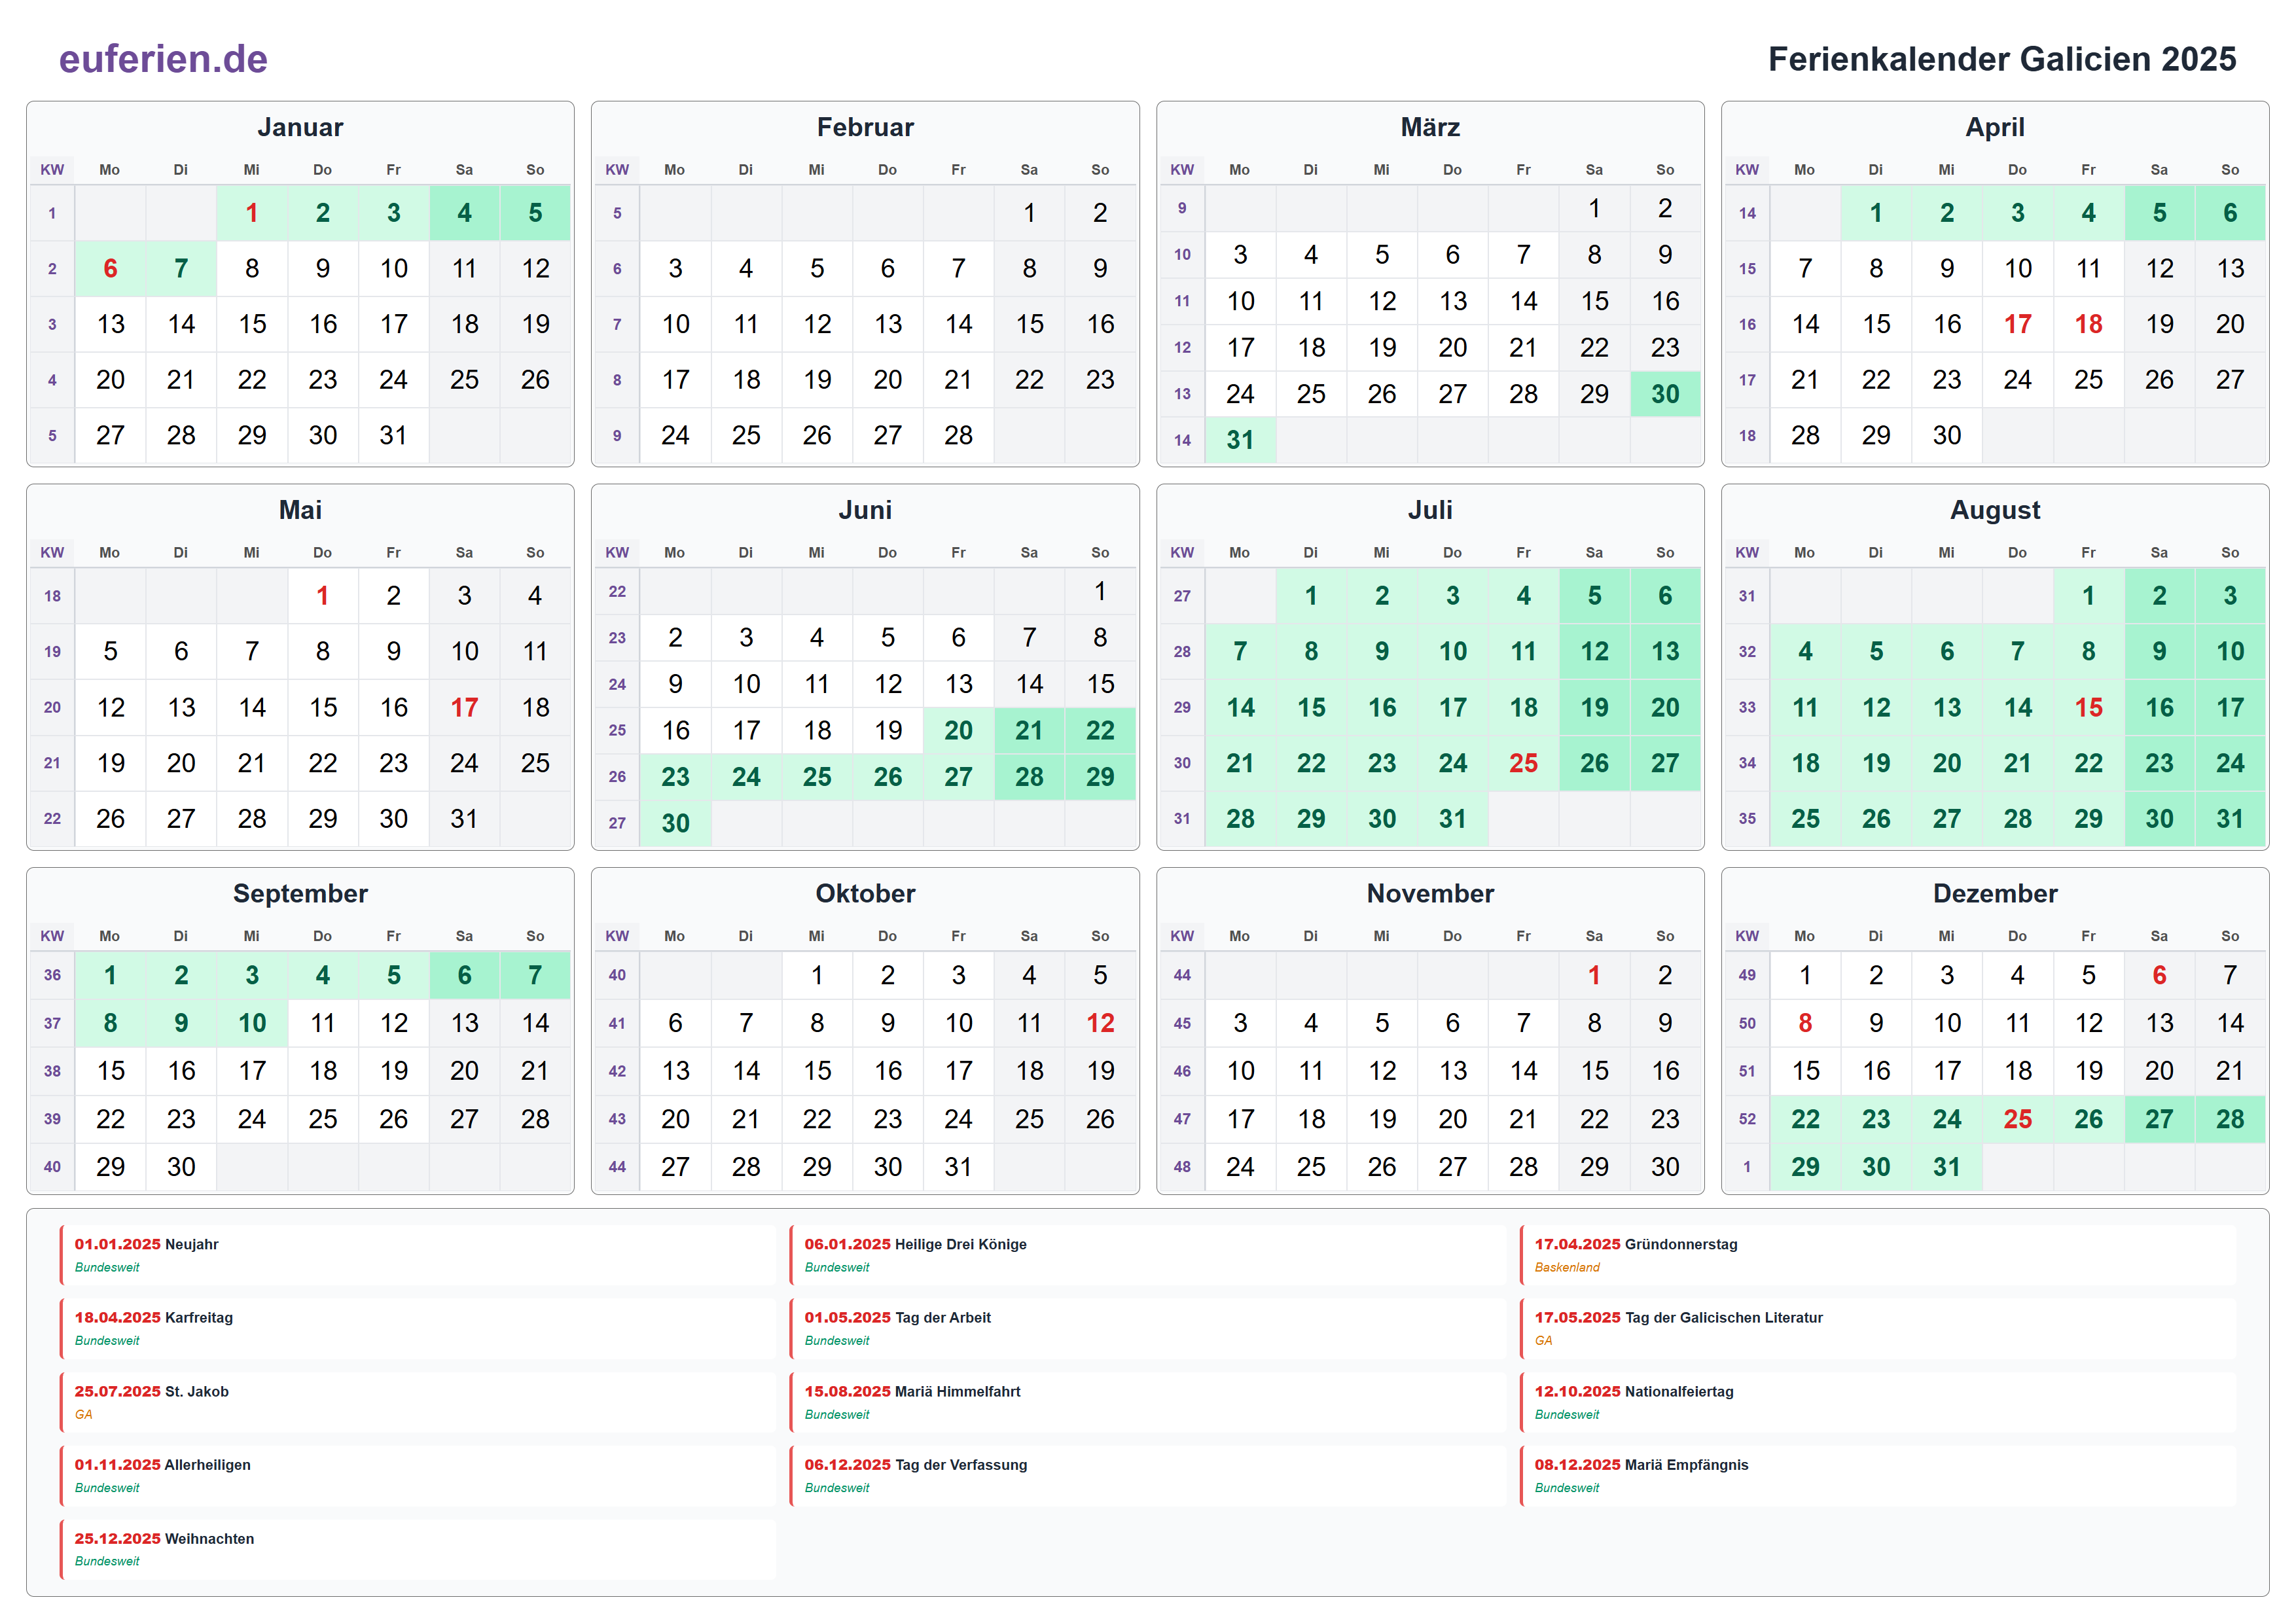Click October 12 red Nationalfeiertag date
The image size is (2296, 1623).
click(1100, 1023)
